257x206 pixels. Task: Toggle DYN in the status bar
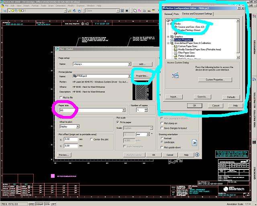[x=47, y=204]
